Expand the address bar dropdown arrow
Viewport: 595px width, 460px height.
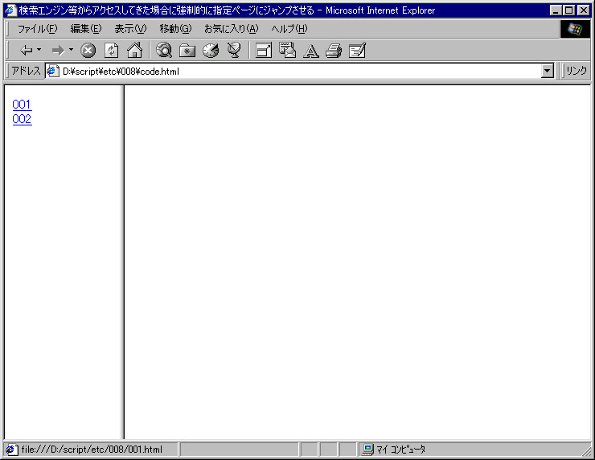click(548, 71)
